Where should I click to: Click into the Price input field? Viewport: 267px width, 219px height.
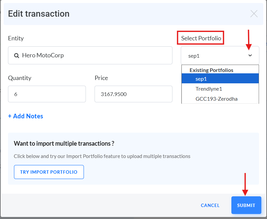tap(133, 94)
